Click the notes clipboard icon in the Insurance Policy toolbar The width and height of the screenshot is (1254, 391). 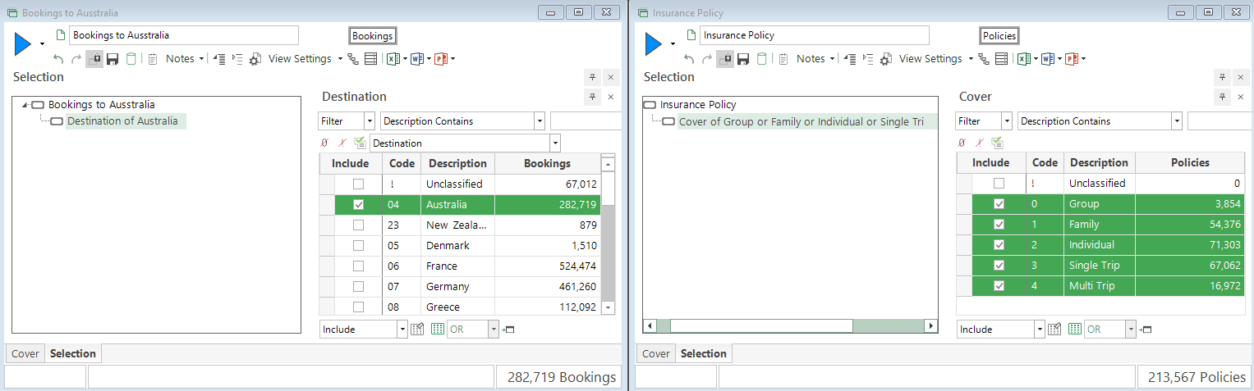[783, 59]
